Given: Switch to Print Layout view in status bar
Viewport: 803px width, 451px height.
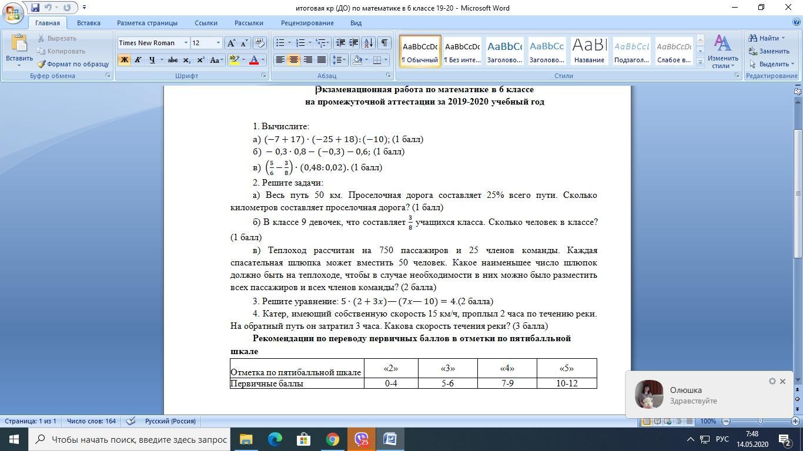Looking at the screenshot, I should click(647, 421).
